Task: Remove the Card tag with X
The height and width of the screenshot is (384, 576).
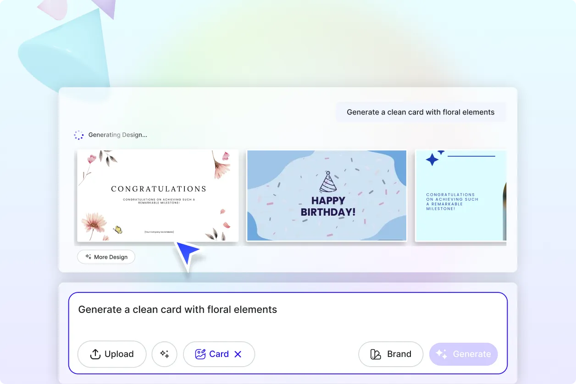Action: pos(238,354)
